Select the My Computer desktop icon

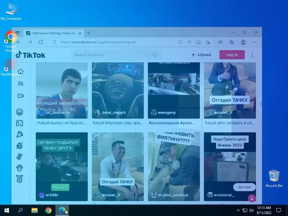(11, 12)
